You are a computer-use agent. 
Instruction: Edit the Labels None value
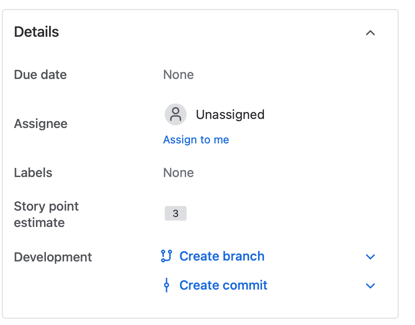click(x=178, y=173)
